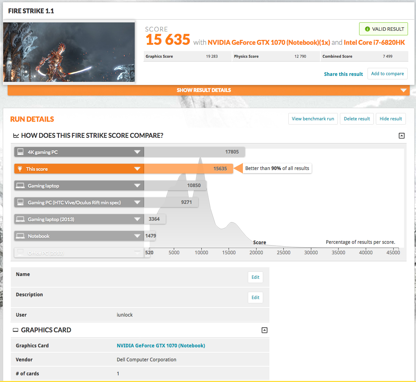
Task: Click the 17805 score bar for 4K gaming PC
Action: pyautogui.click(x=194, y=152)
